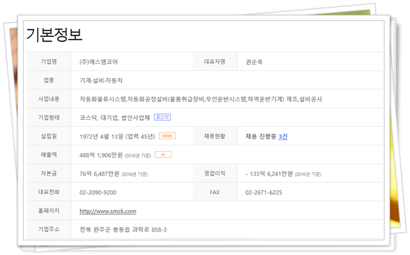
Task: Select the address 전북 완주군 봉동읍 과학로 858-3
Action: tap(123, 229)
